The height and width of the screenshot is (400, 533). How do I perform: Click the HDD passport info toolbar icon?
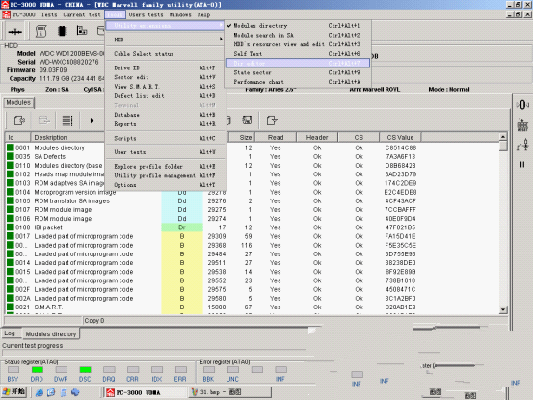click(x=40, y=31)
